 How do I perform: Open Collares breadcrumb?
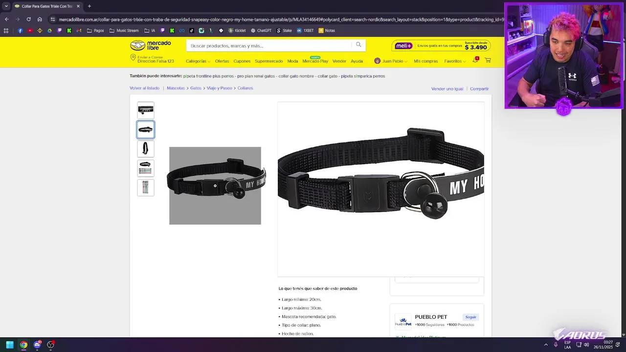pyautogui.click(x=245, y=88)
